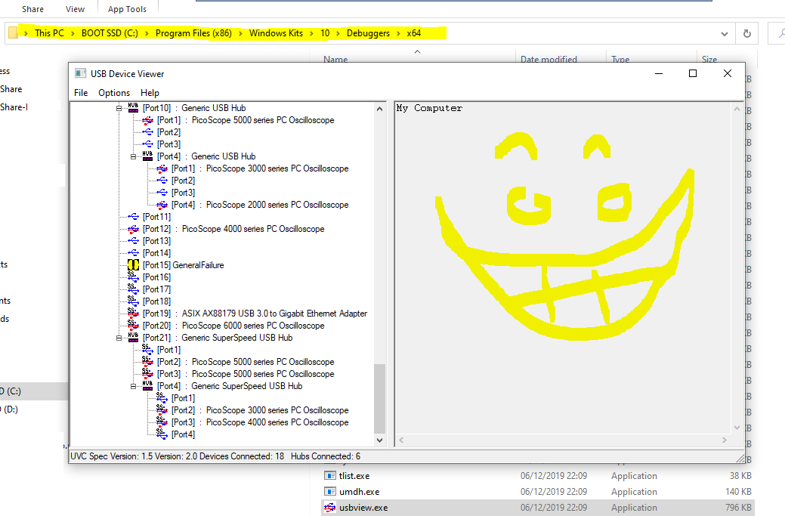Open the File menu in USB Device Viewer
Viewport: 785px width, 516px height.
pyautogui.click(x=81, y=93)
